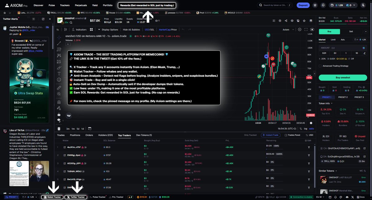Open ONESHOT LAST BULLET similar token

point(342,179)
